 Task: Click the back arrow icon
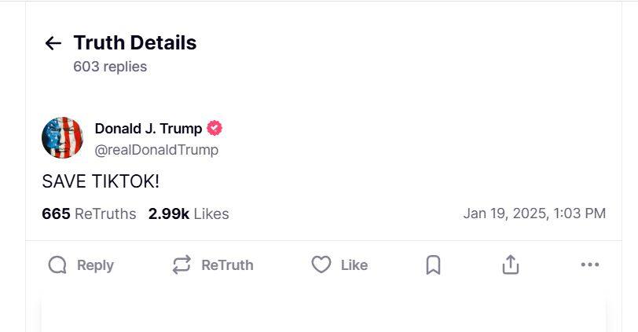click(x=53, y=43)
